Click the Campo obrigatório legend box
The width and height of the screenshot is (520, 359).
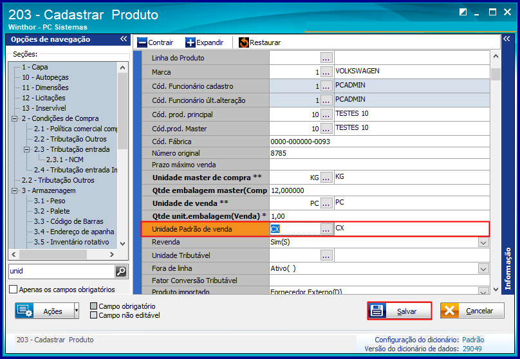click(94, 306)
